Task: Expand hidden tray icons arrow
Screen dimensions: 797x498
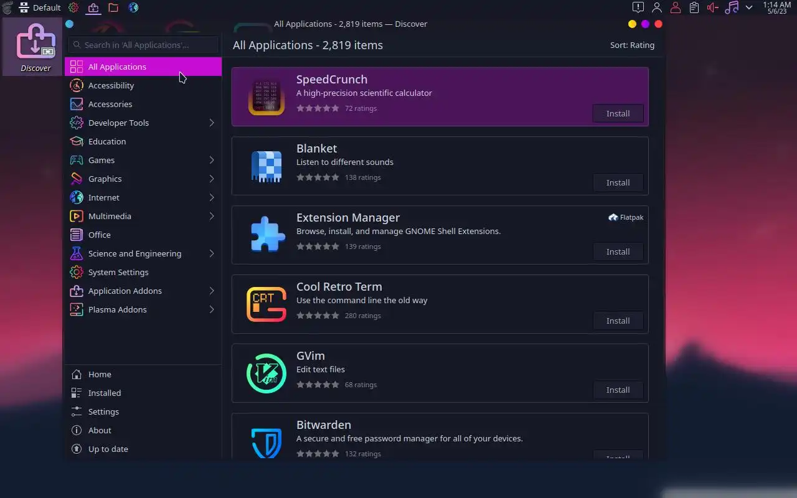Action: click(749, 7)
